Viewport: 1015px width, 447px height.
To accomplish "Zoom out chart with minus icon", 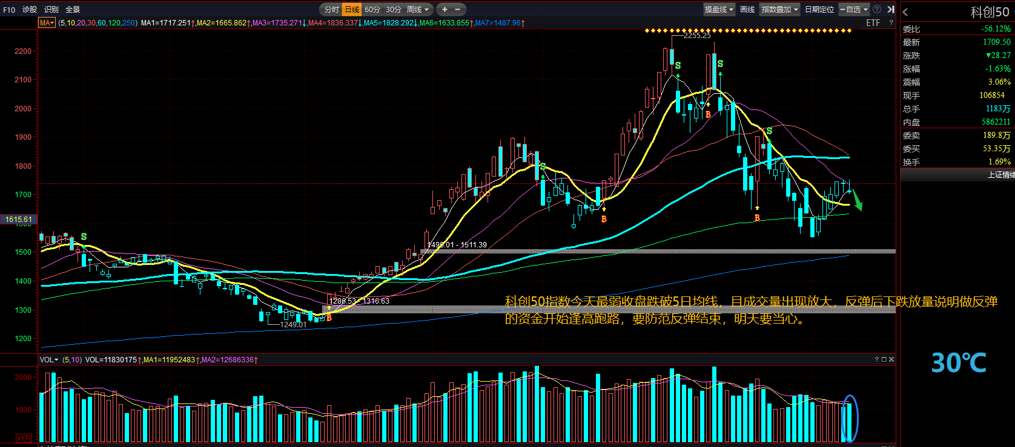I will pos(458,10).
